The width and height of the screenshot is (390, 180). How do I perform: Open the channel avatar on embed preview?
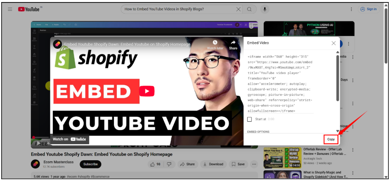click(57, 44)
